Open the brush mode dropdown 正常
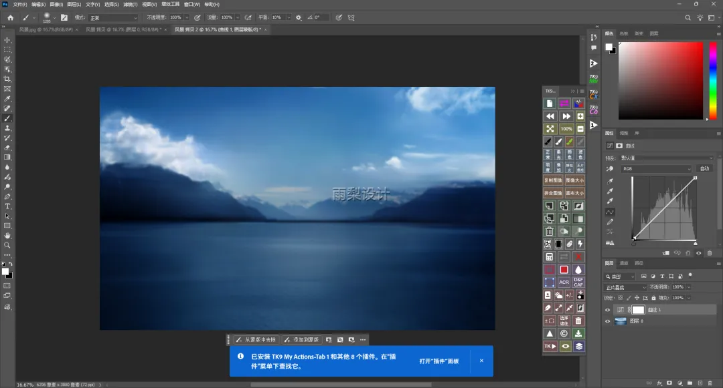The image size is (723, 388). (x=113, y=17)
